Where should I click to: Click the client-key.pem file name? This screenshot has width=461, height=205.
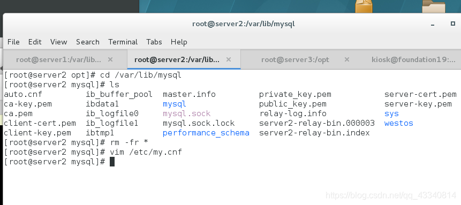pos(37,133)
